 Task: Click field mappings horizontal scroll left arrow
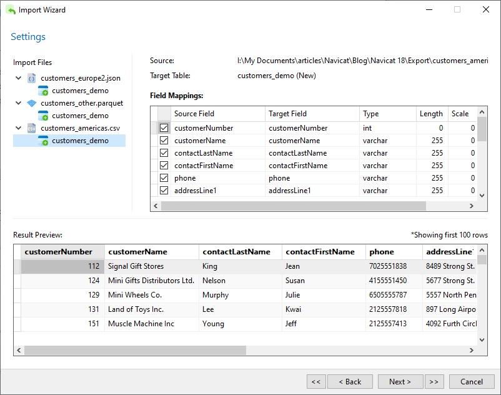pos(156,206)
